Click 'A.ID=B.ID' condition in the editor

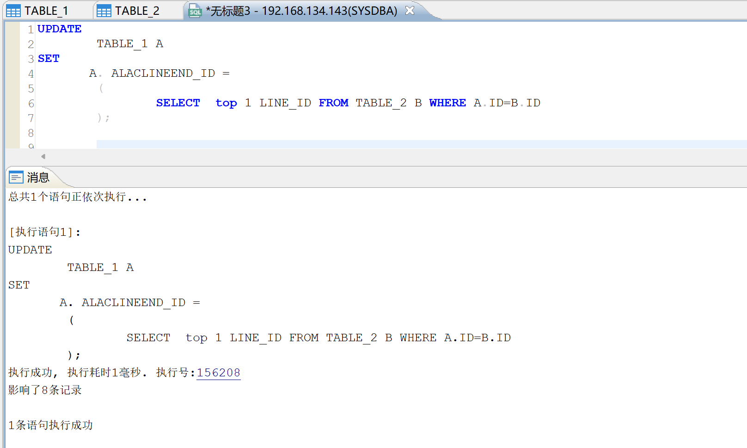tap(507, 103)
